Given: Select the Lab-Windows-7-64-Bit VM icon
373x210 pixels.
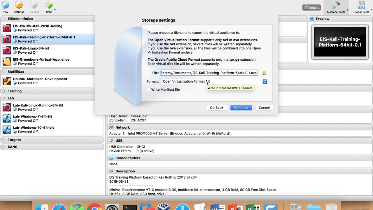Looking at the screenshot, I should pyautogui.click(x=7, y=118).
